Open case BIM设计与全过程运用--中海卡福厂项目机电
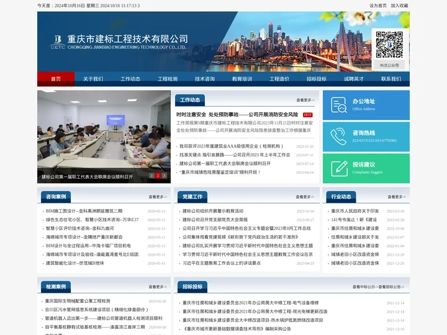 pos(88,246)
